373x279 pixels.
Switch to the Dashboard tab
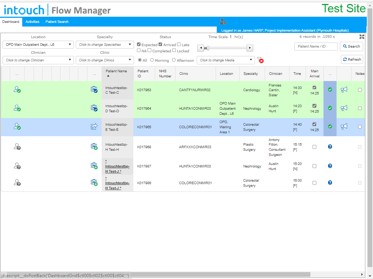11,21
